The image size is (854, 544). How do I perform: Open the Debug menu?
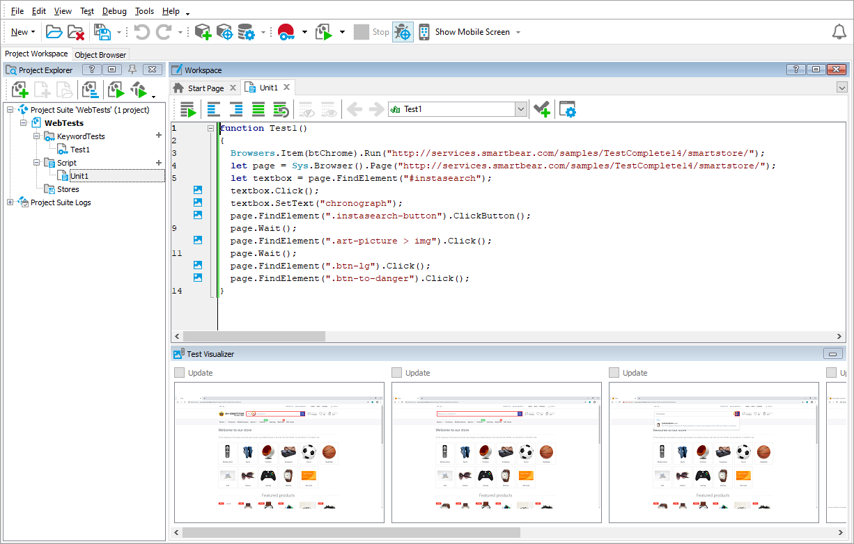coord(114,11)
